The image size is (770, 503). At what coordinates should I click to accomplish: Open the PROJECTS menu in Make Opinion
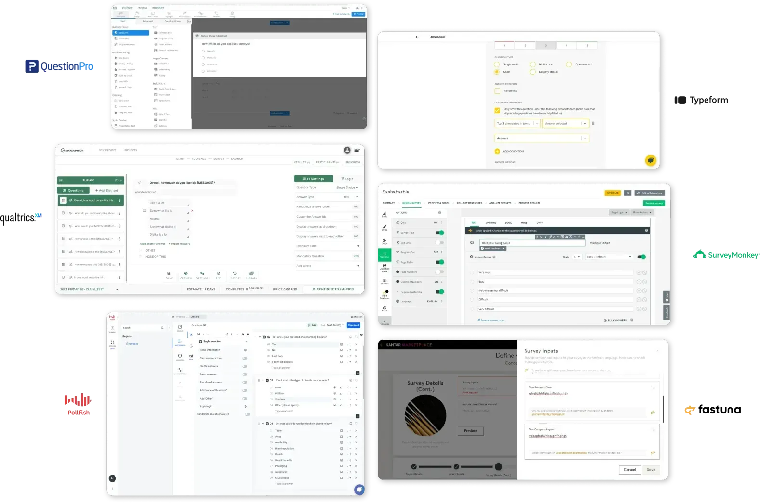(130, 150)
